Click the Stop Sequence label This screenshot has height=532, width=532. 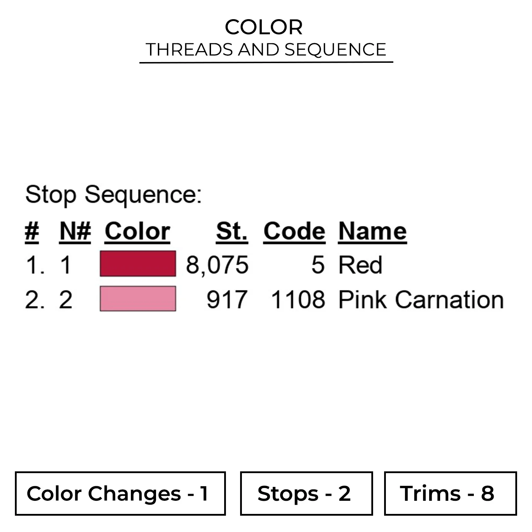(113, 194)
